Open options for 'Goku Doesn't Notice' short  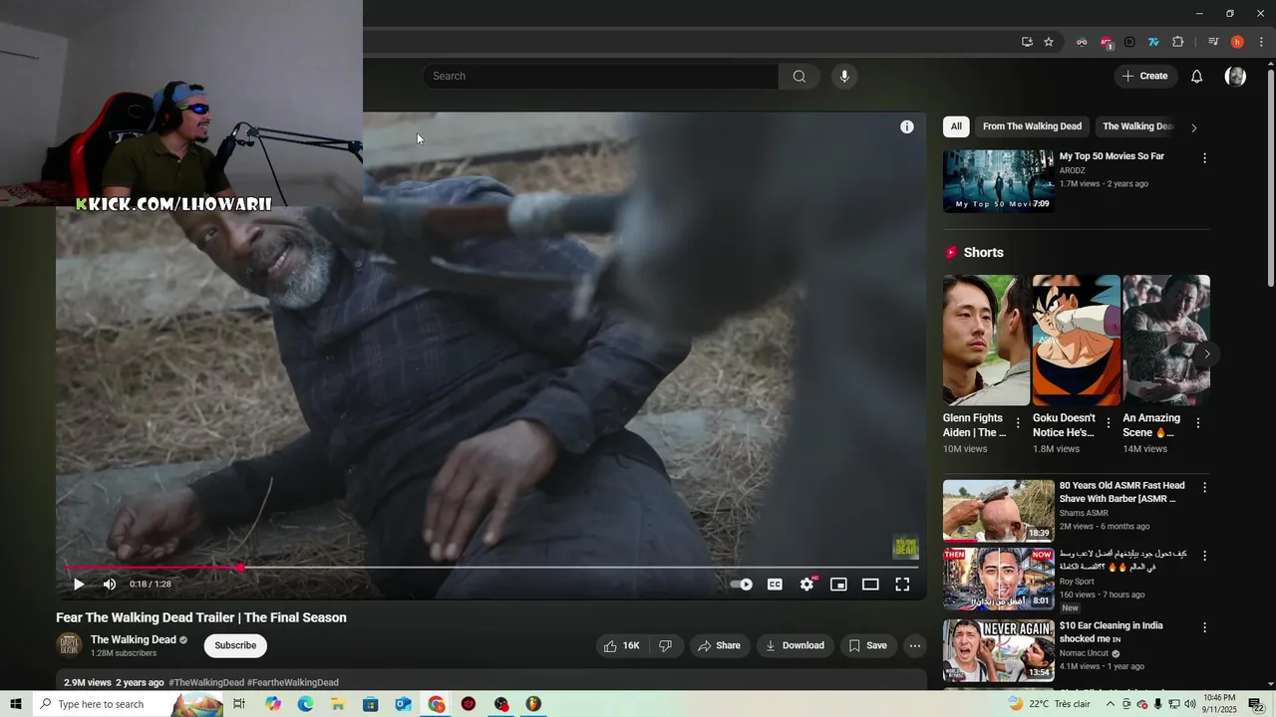1108,423
